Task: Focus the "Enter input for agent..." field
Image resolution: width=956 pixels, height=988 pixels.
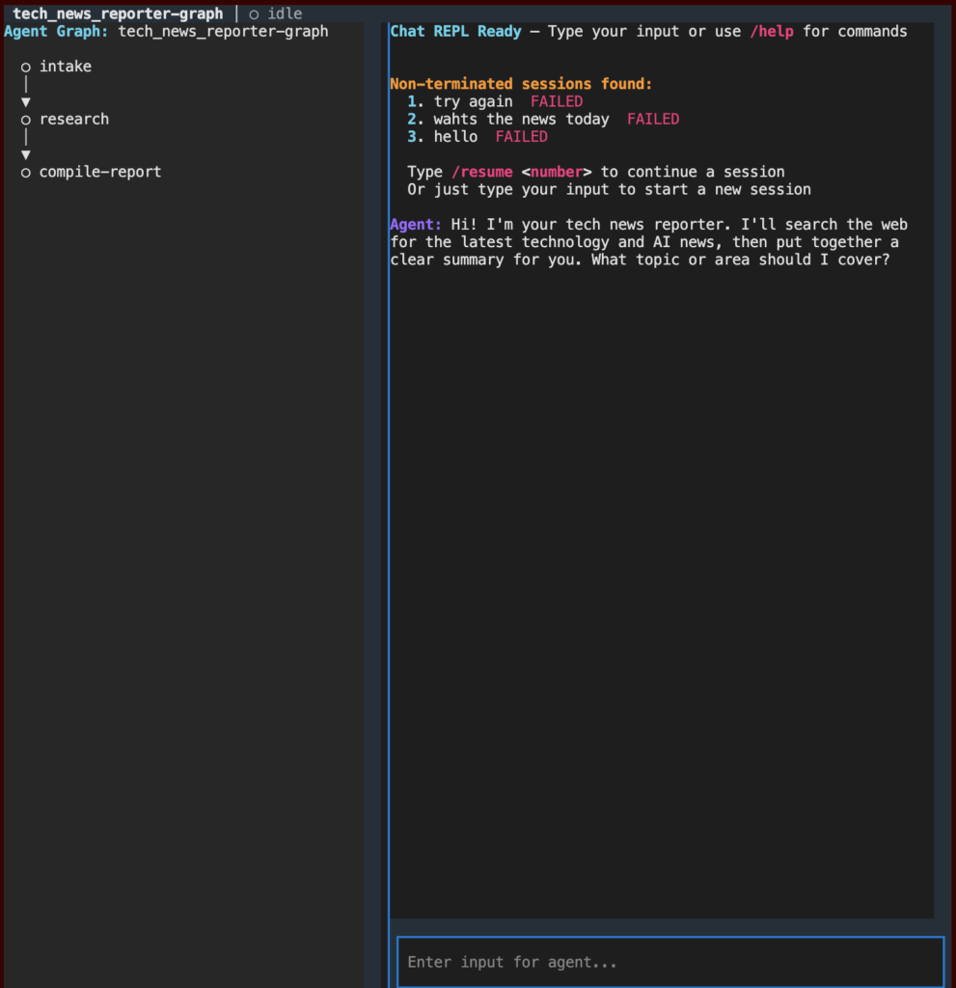Action: (670, 962)
